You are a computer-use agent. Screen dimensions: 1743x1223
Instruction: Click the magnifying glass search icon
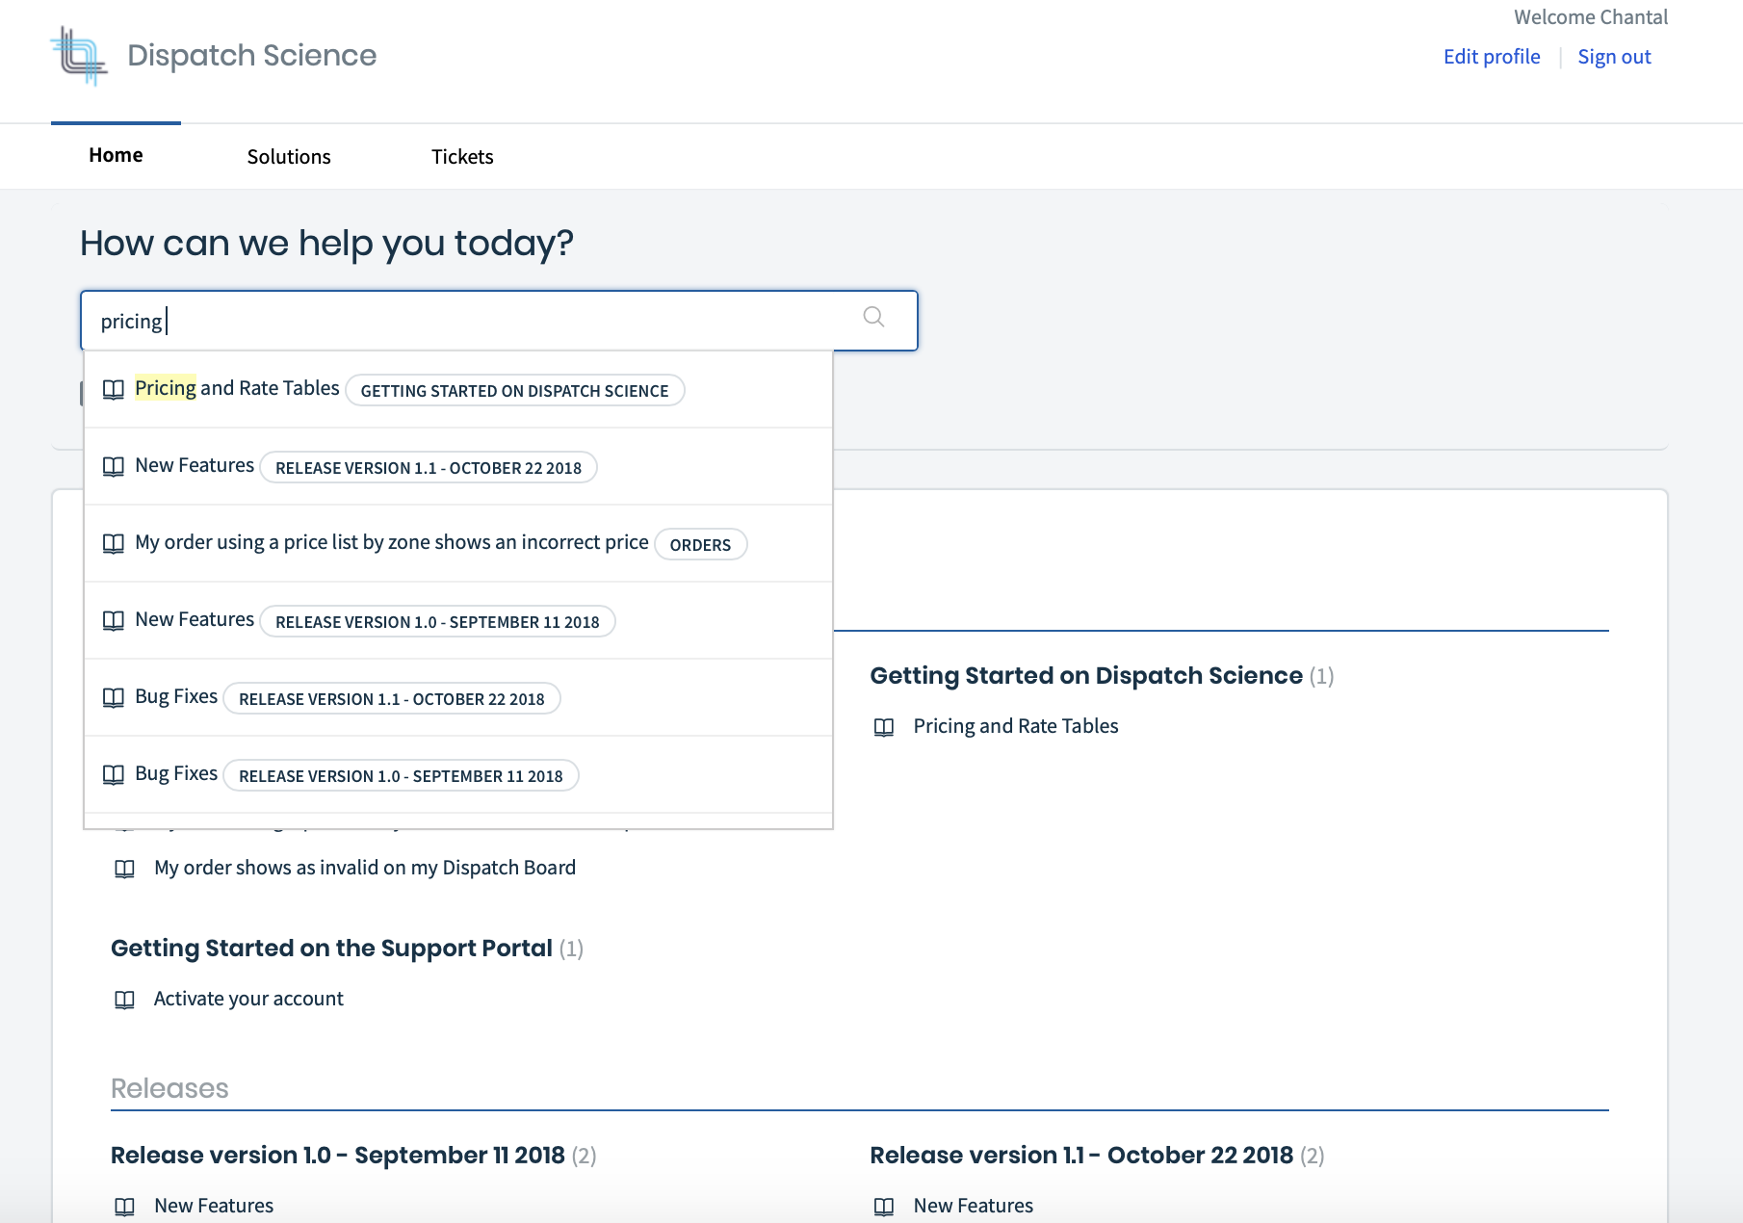pos(873,317)
